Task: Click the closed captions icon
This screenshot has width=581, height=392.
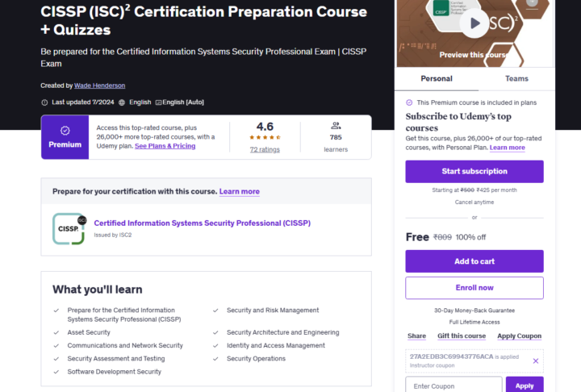Action: tap(158, 102)
